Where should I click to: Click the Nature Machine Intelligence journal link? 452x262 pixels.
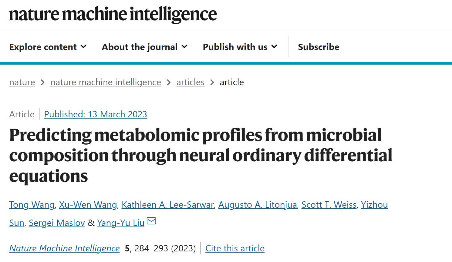click(64, 248)
